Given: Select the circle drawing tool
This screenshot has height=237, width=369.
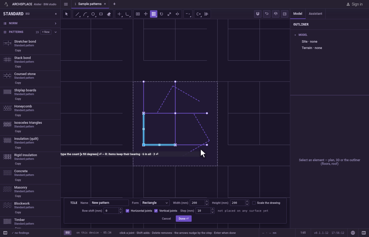Looking at the screenshot, I should (x=93, y=14).
